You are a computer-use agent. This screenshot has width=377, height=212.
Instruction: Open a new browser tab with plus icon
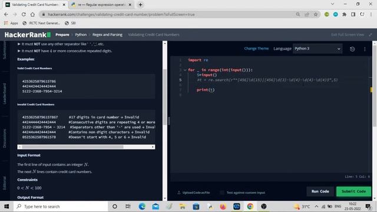140,5
